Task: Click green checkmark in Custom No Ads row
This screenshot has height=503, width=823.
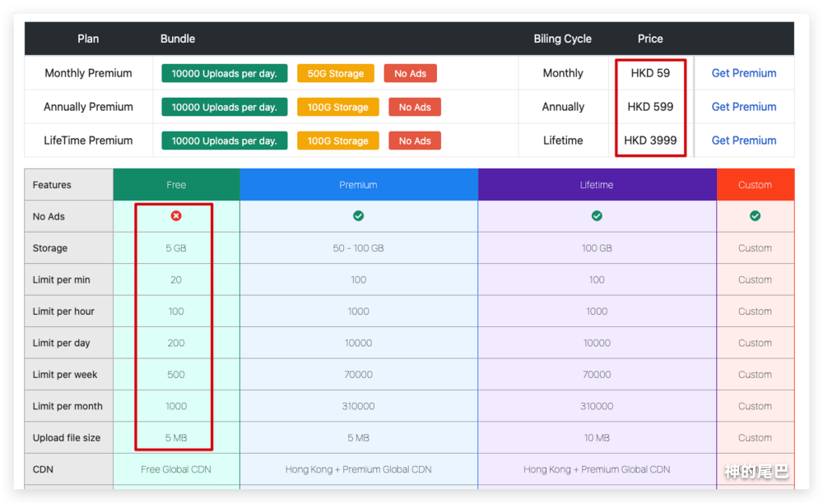Action: (755, 216)
